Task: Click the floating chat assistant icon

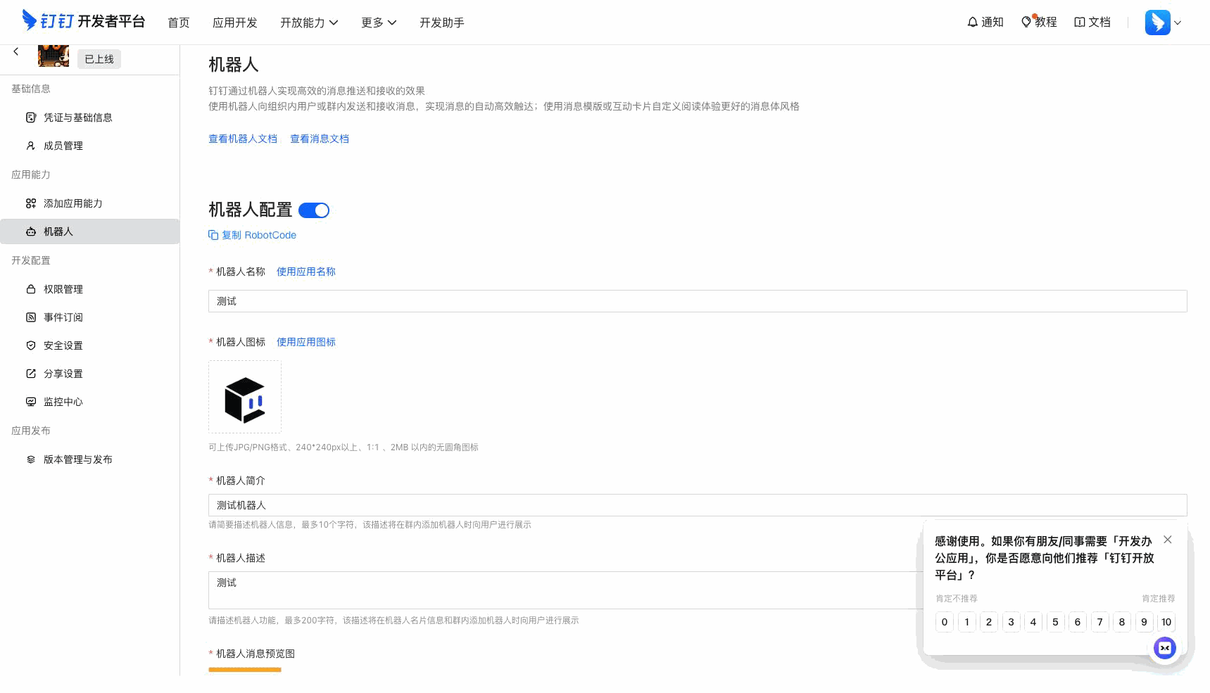Action: tap(1165, 648)
